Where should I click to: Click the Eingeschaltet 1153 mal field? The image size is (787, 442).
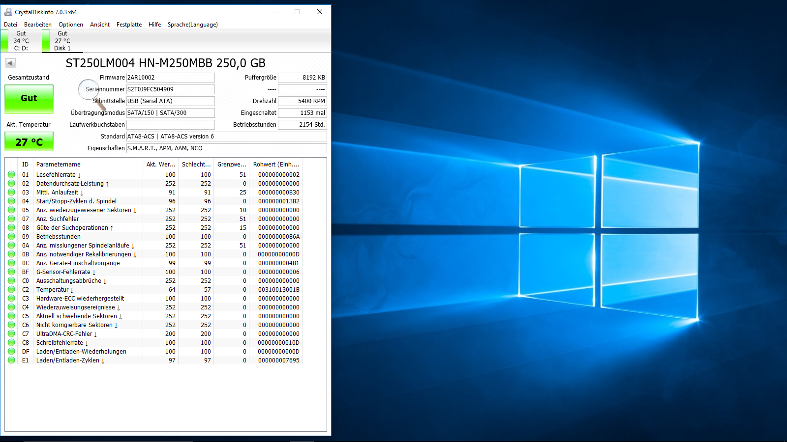click(x=303, y=113)
